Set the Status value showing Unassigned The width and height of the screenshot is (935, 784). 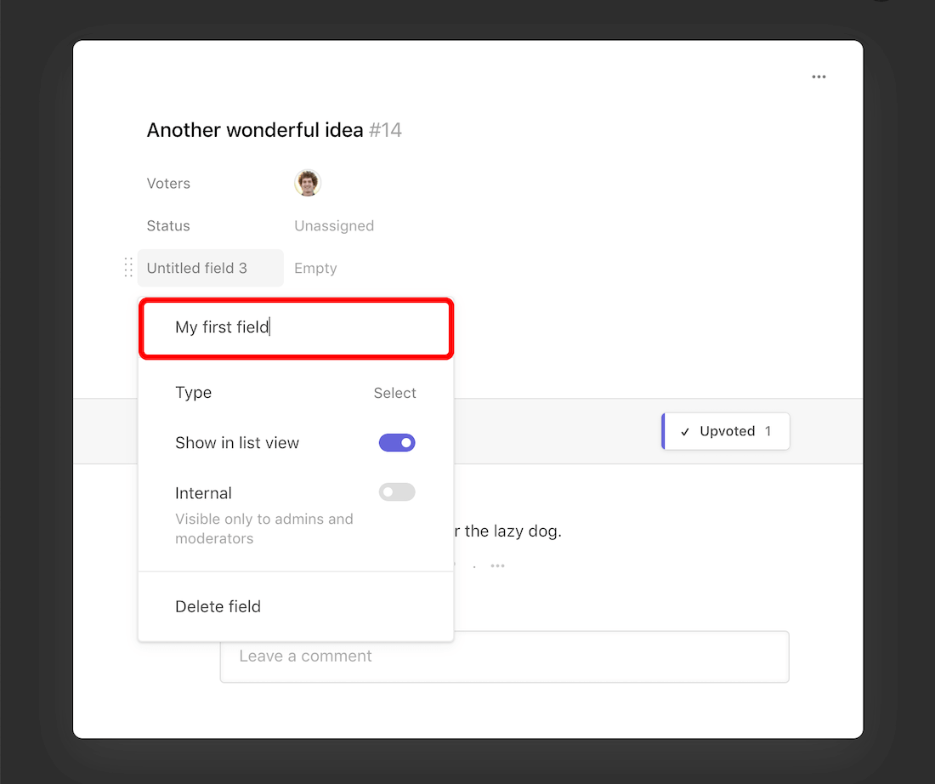tap(334, 225)
